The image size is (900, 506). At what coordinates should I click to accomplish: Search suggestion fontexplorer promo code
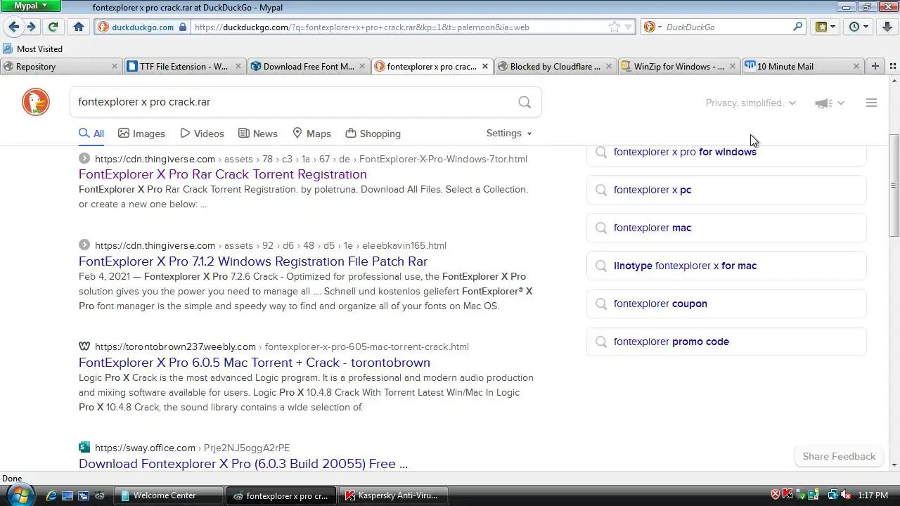coord(726,342)
